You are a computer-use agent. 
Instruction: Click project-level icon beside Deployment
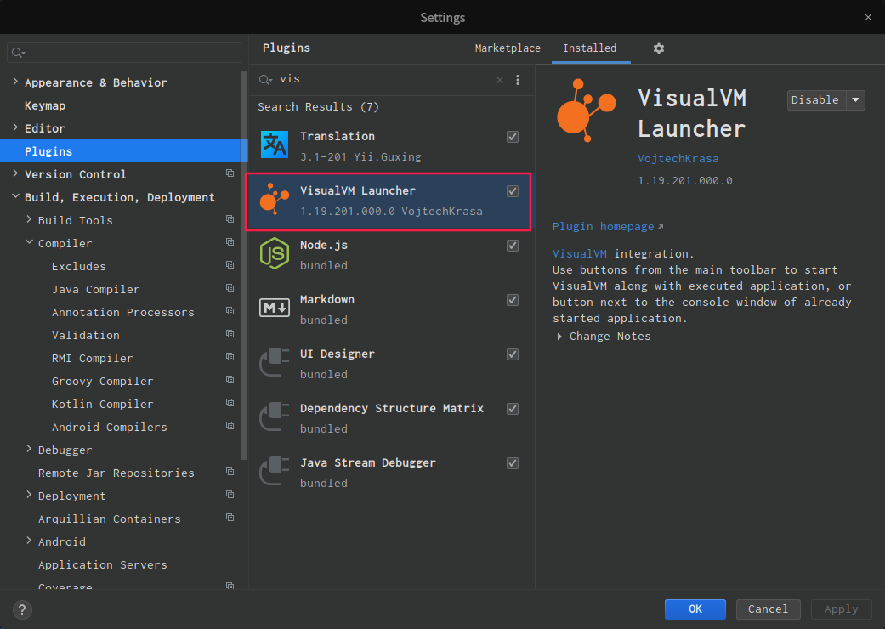click(x=230, y=495)
